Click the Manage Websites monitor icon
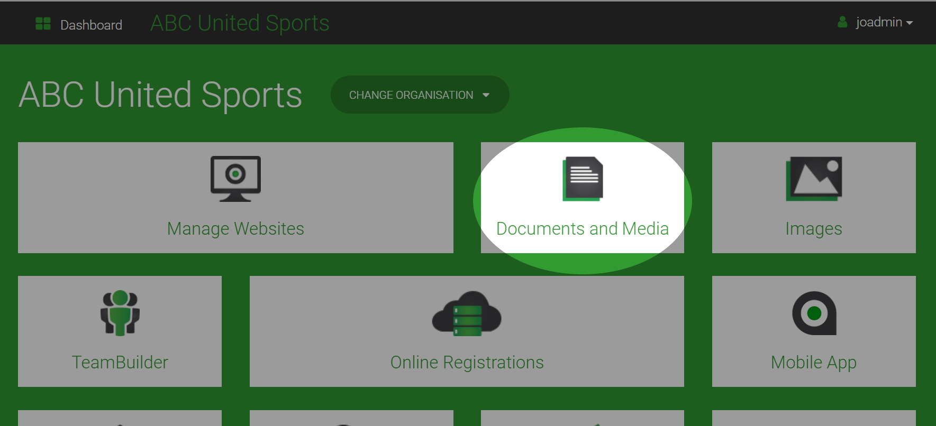 pos(235,179)
